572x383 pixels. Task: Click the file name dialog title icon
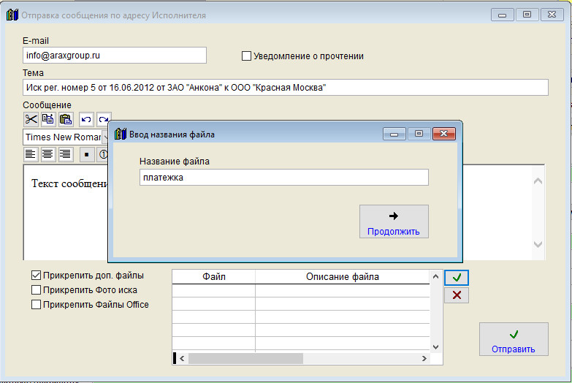pyautogui.click(x=120, y=134)
